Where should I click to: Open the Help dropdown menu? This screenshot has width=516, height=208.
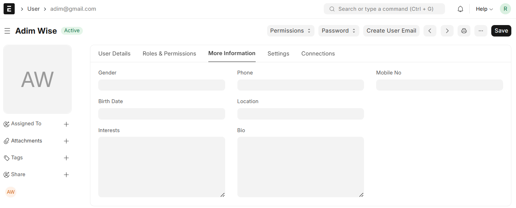484,9
